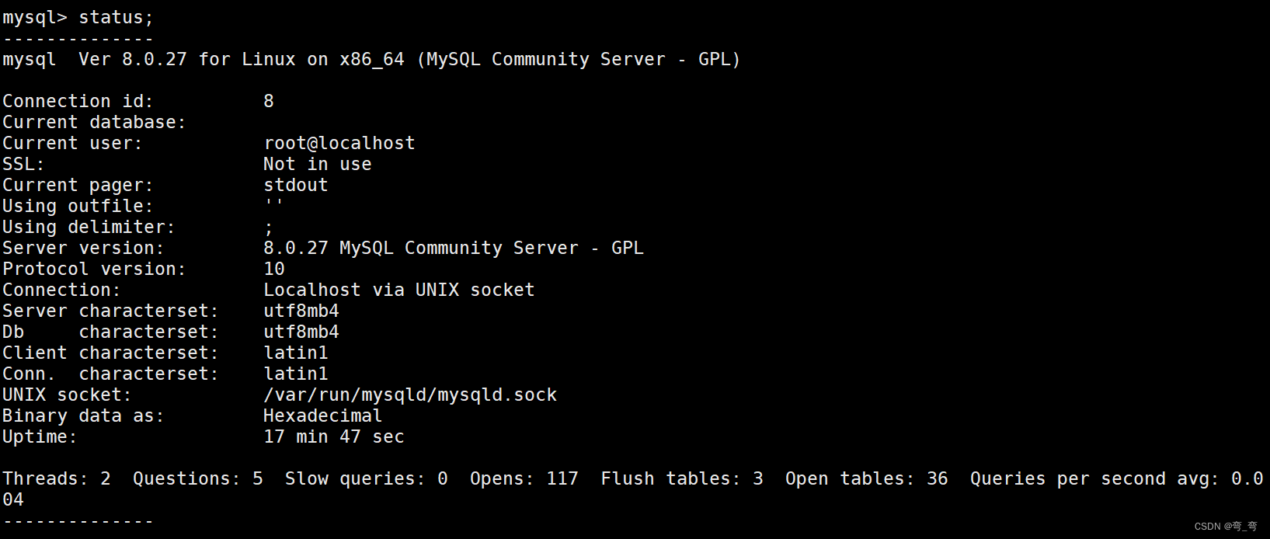
Task: Click the Hexadecimal binary data value
Action: tap(322, 416)
